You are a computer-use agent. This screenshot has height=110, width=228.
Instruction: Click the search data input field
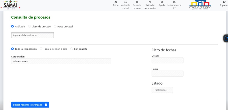tap(32, 35)
